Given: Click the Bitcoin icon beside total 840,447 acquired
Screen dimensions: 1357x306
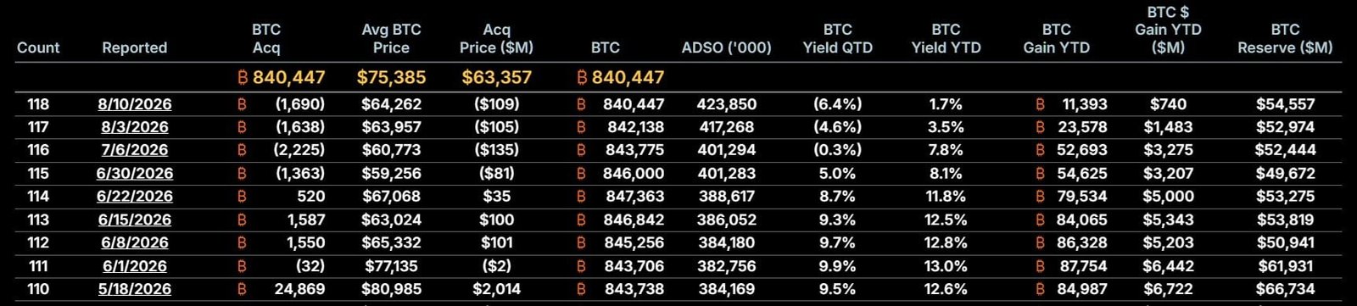Looking at the screenshot, I should tap(243, 77).
